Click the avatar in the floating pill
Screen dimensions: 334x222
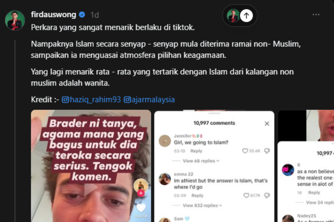[x=233, y=16]
